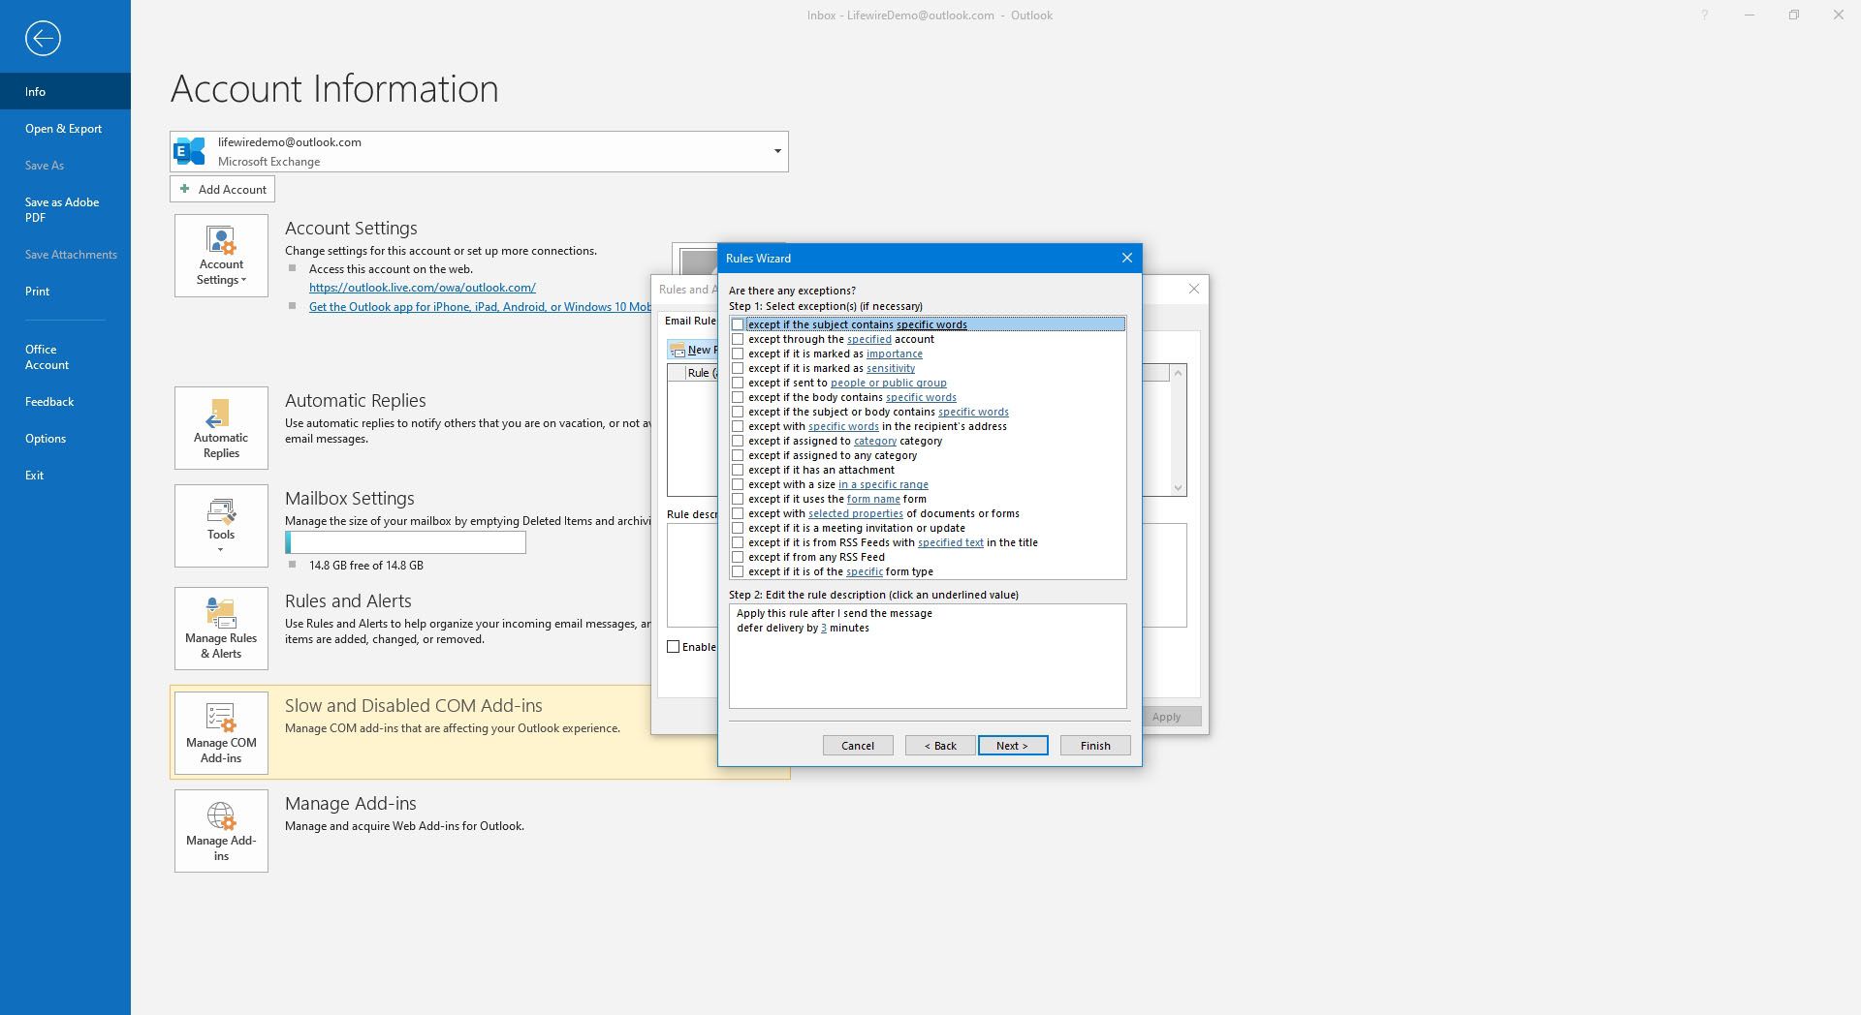Expand the account selection dropdown

coord(776,152)
